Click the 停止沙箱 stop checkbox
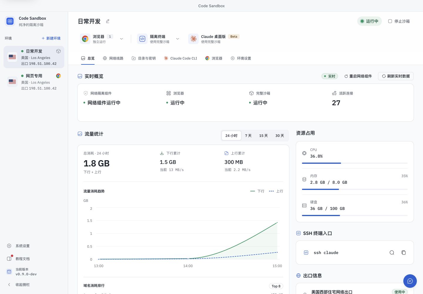 390,21
